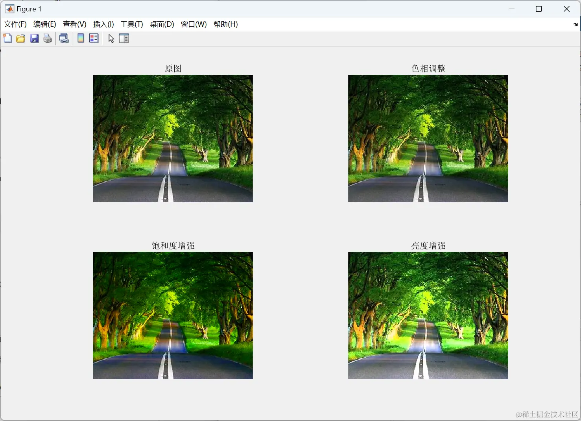This screenshot has height=421, width=581.
Task: Open the Property Inspector toolbar icon
Action: pos(124,38)
